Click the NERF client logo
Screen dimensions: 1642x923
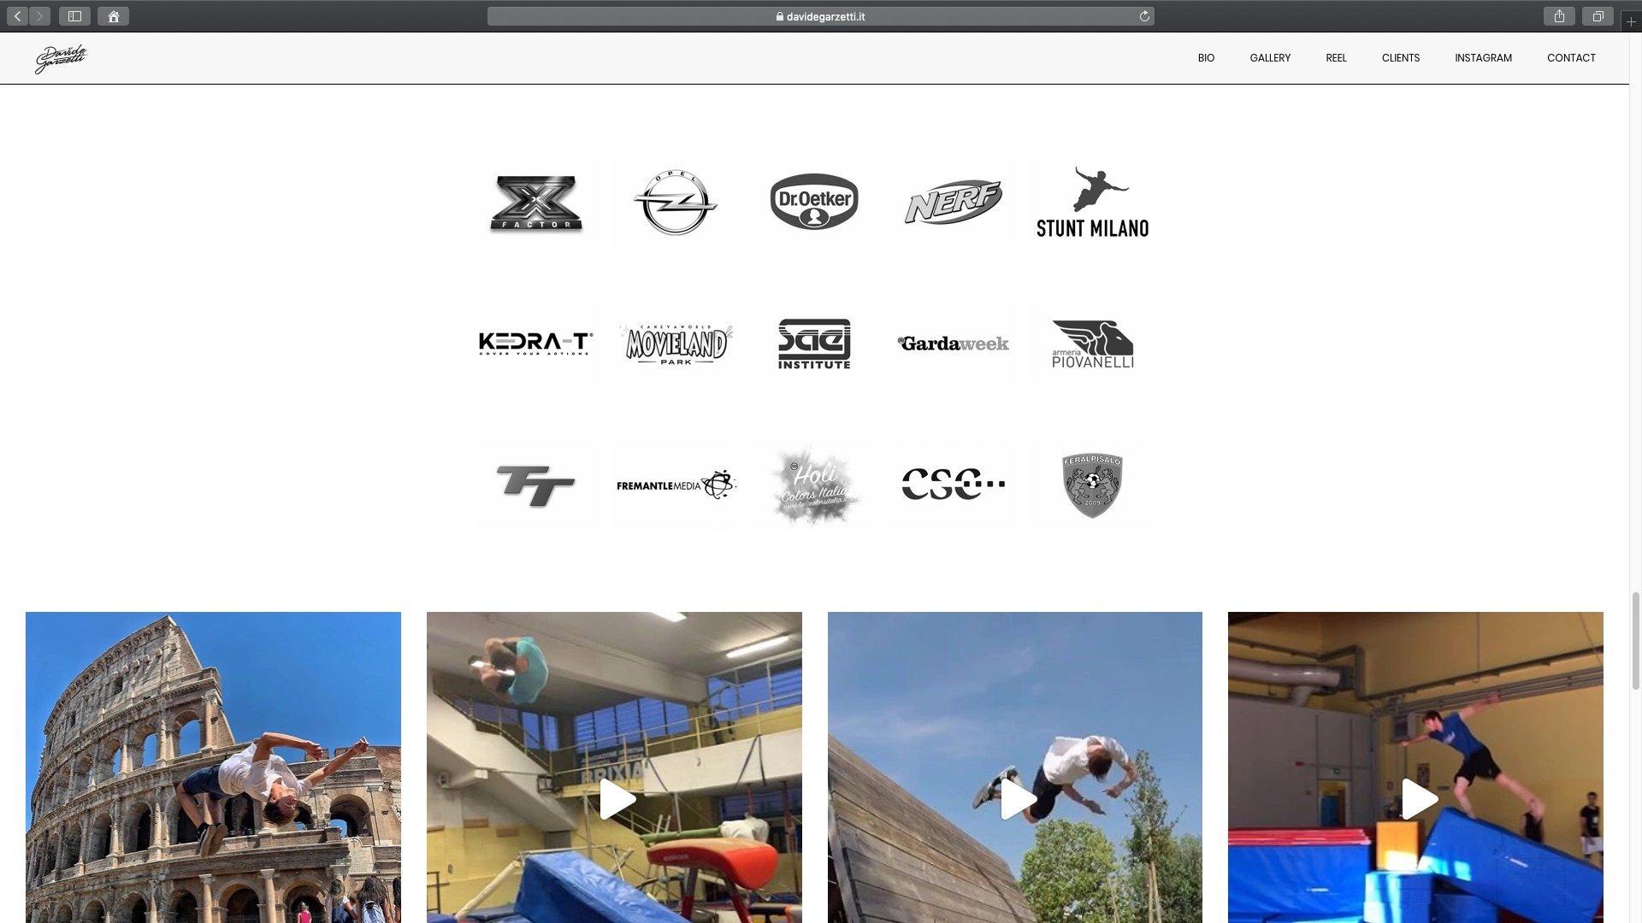(954, 203)
